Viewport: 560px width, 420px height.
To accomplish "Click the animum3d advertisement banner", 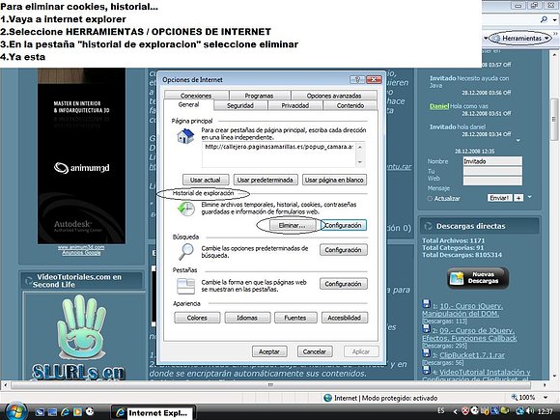I will click(x=81, y=155).
